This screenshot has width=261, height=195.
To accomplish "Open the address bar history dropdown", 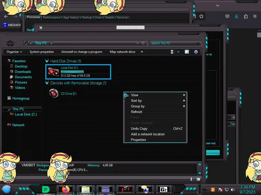I will click(137, 43).
